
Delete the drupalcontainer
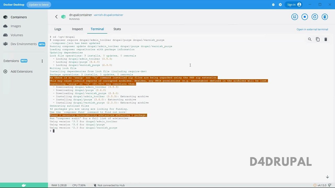tap(325, 17)
